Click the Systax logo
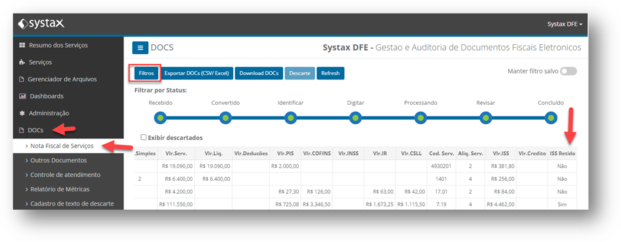The height and width of the screenshot is (242, 621). (x=41, y=24)
